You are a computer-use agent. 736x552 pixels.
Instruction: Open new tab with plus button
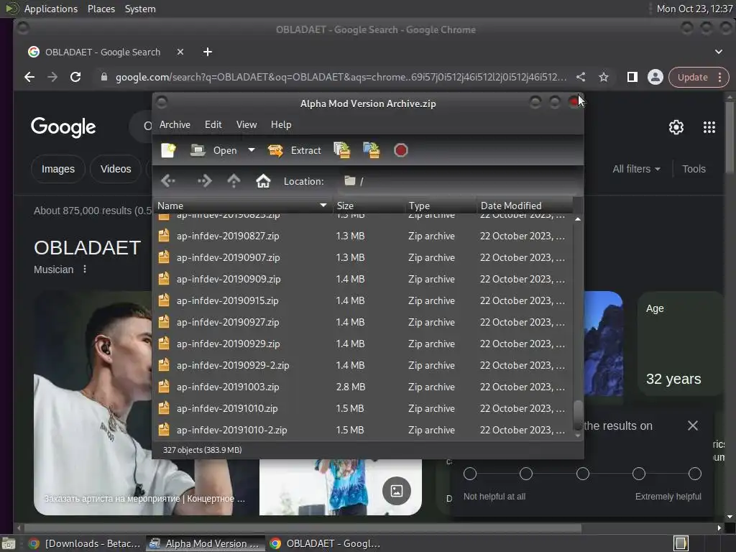tap(208, 52)
